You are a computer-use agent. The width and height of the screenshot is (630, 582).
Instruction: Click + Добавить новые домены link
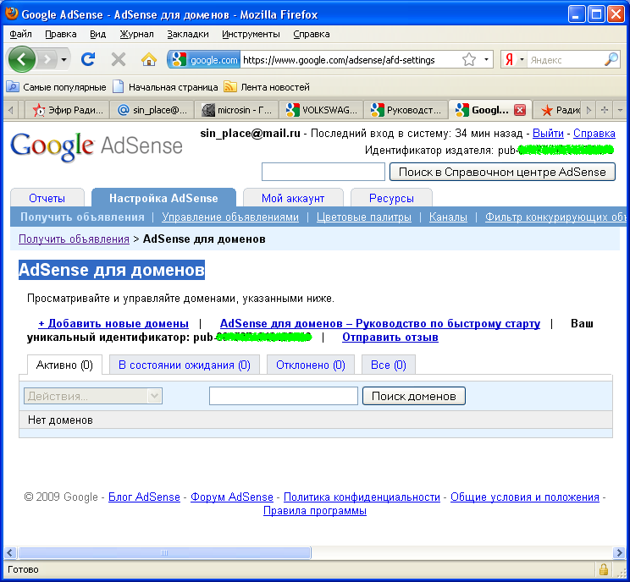[113, 323]
